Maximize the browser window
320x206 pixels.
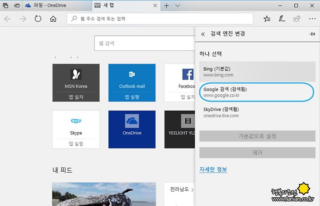coord(296,5)
